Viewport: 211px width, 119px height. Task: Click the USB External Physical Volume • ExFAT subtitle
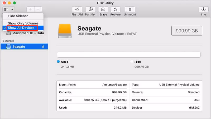click(x=107, y=34)
